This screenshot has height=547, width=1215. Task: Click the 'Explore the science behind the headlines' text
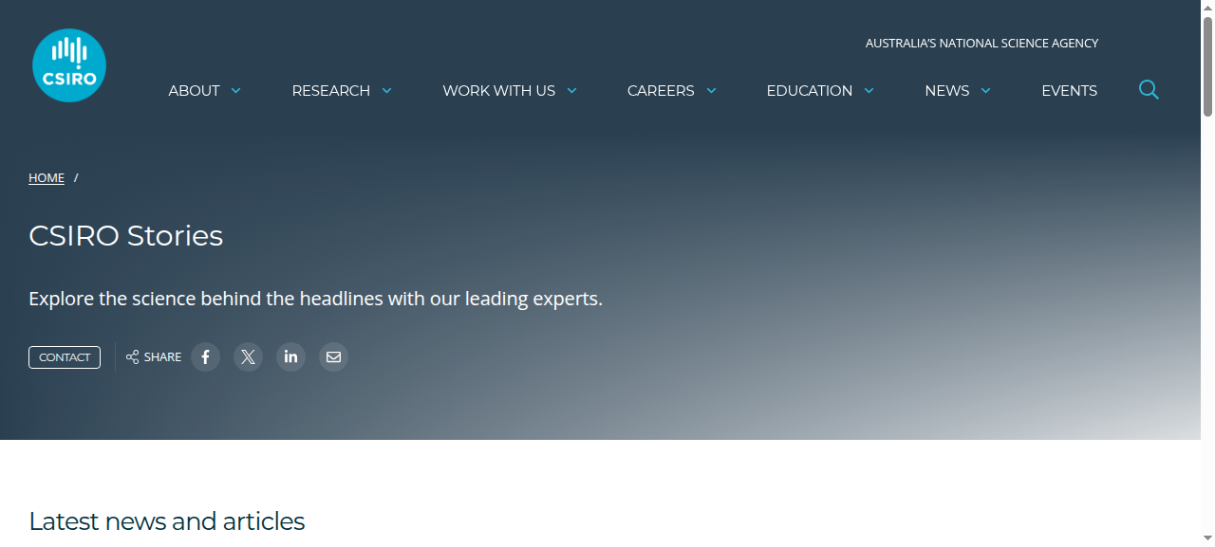[316, 299]
